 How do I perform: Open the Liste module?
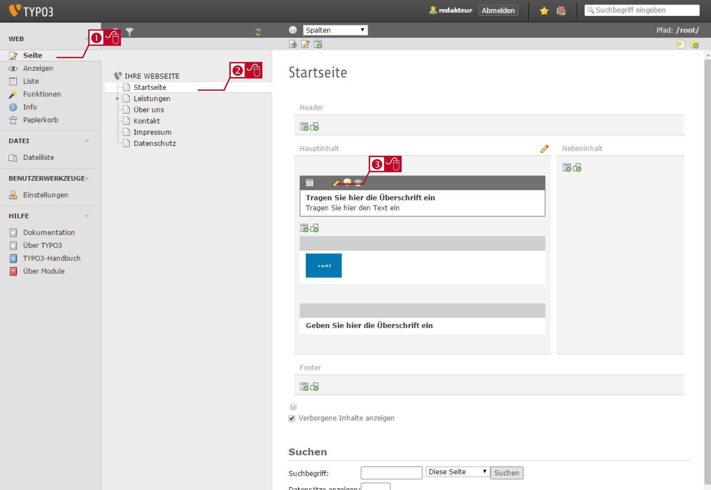point(31,81)
